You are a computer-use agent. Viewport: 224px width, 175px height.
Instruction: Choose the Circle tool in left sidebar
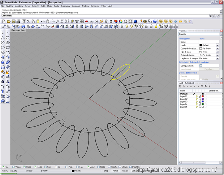click(3, 43)
